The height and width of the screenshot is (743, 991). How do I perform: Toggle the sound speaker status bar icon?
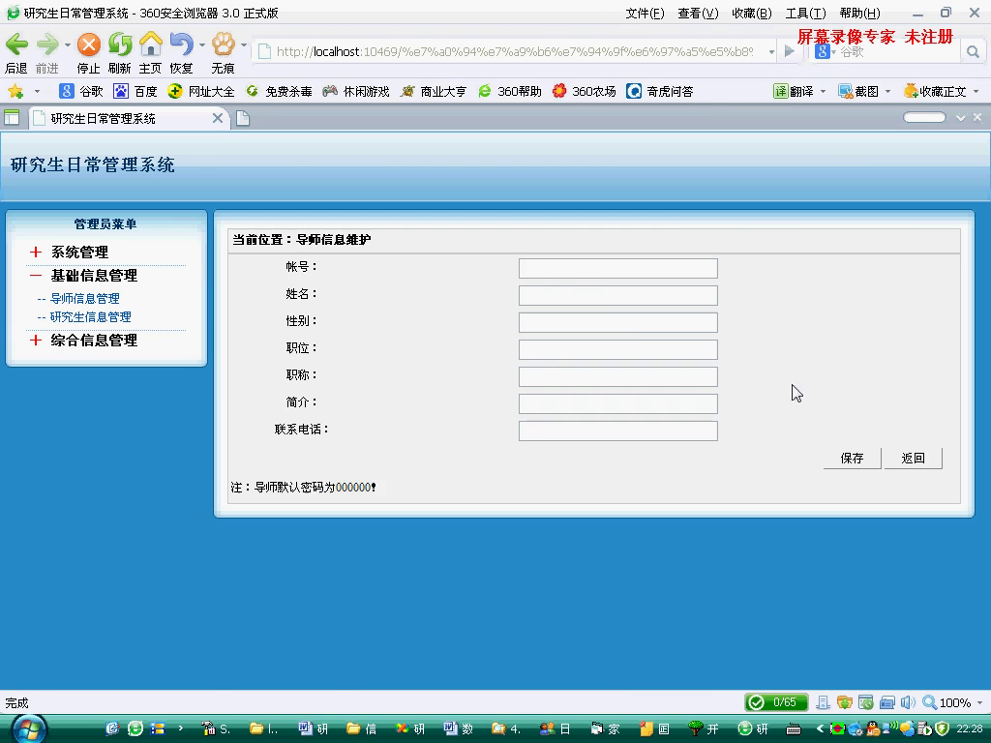908,702
